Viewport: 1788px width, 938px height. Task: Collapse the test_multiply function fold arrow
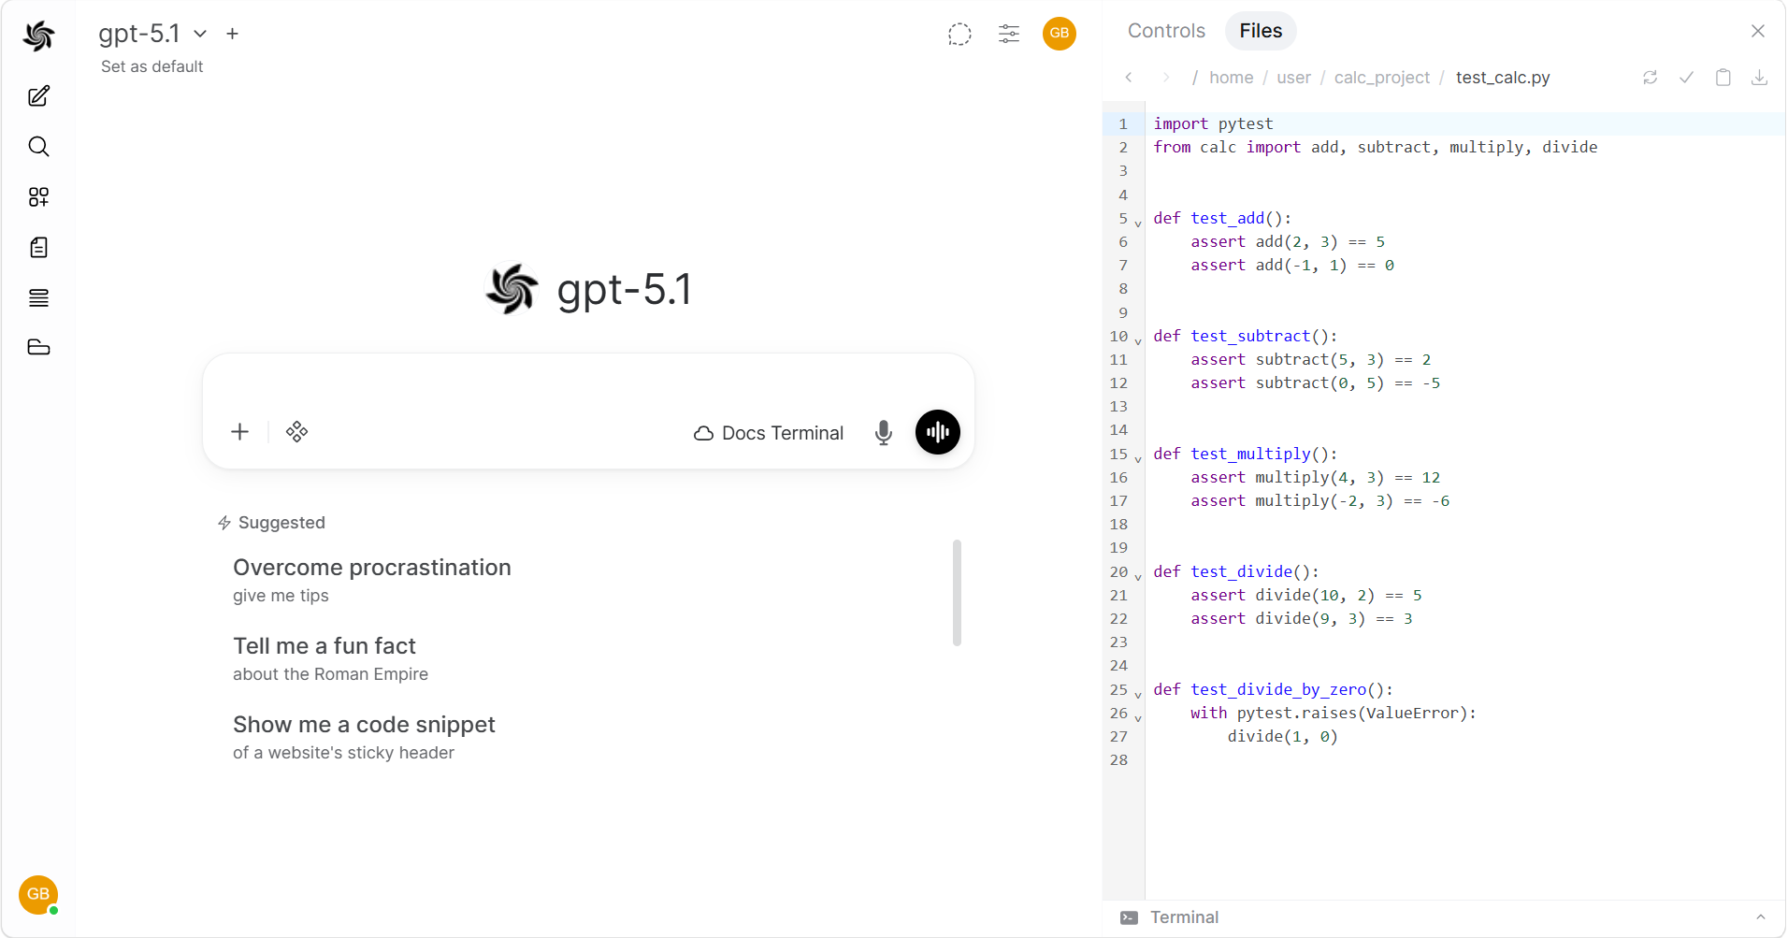[1138, 458]
